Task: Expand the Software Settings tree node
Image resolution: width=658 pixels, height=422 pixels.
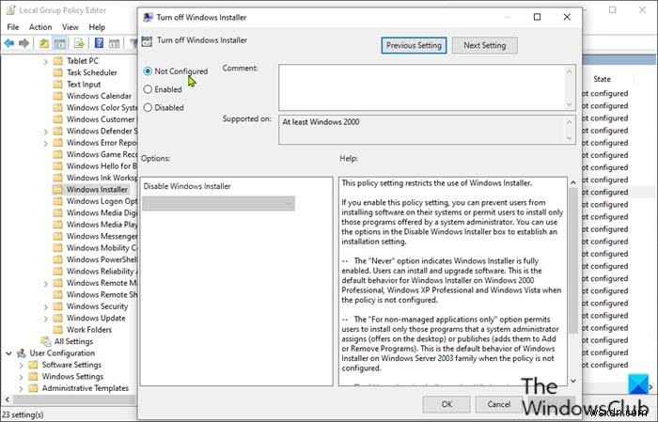Action: (21, 365)
